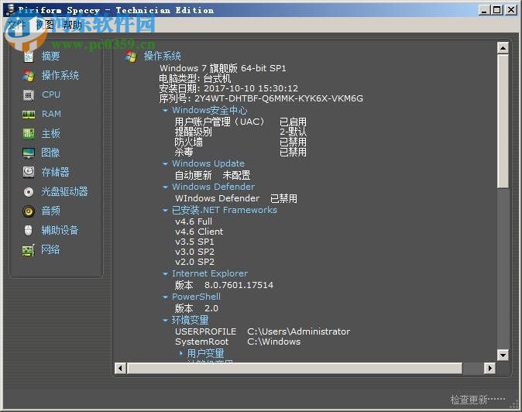Collapse the Internet Explorer section
Image resolution: width=522 pixels, height=412 pixels.
click(x=165, y=274)
